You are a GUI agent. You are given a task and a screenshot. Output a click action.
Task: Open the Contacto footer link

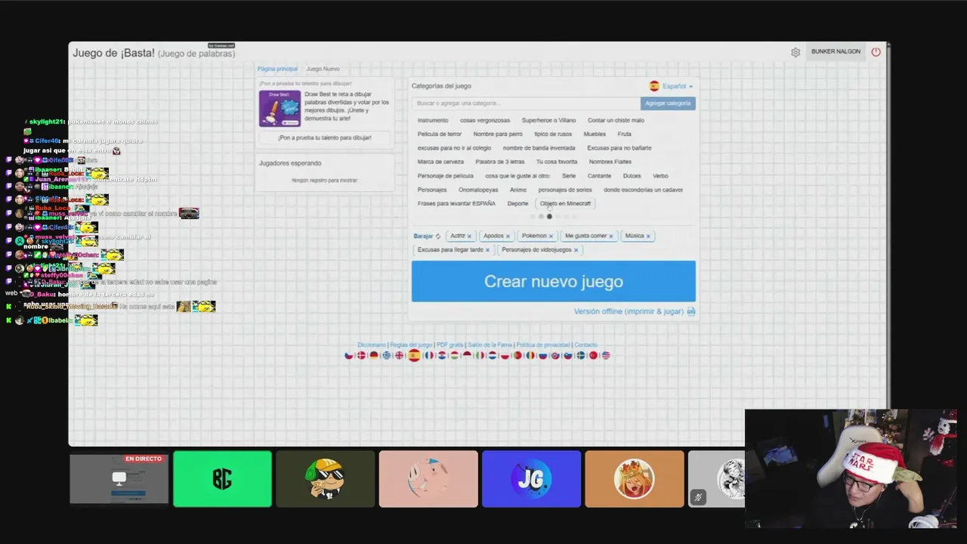[585, 345]
